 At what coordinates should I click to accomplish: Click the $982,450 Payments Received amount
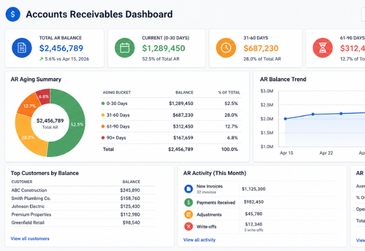tap(254, 201)
